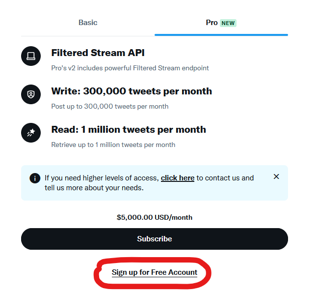Viewport: 317px width, 293px height.
Task: Open the Sign up for Free Account link
Action: (x=155, y=272)
